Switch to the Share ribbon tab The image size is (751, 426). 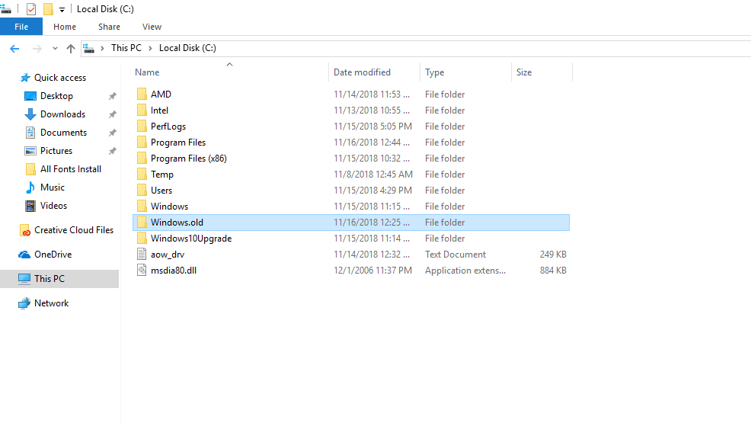[109, 27]
